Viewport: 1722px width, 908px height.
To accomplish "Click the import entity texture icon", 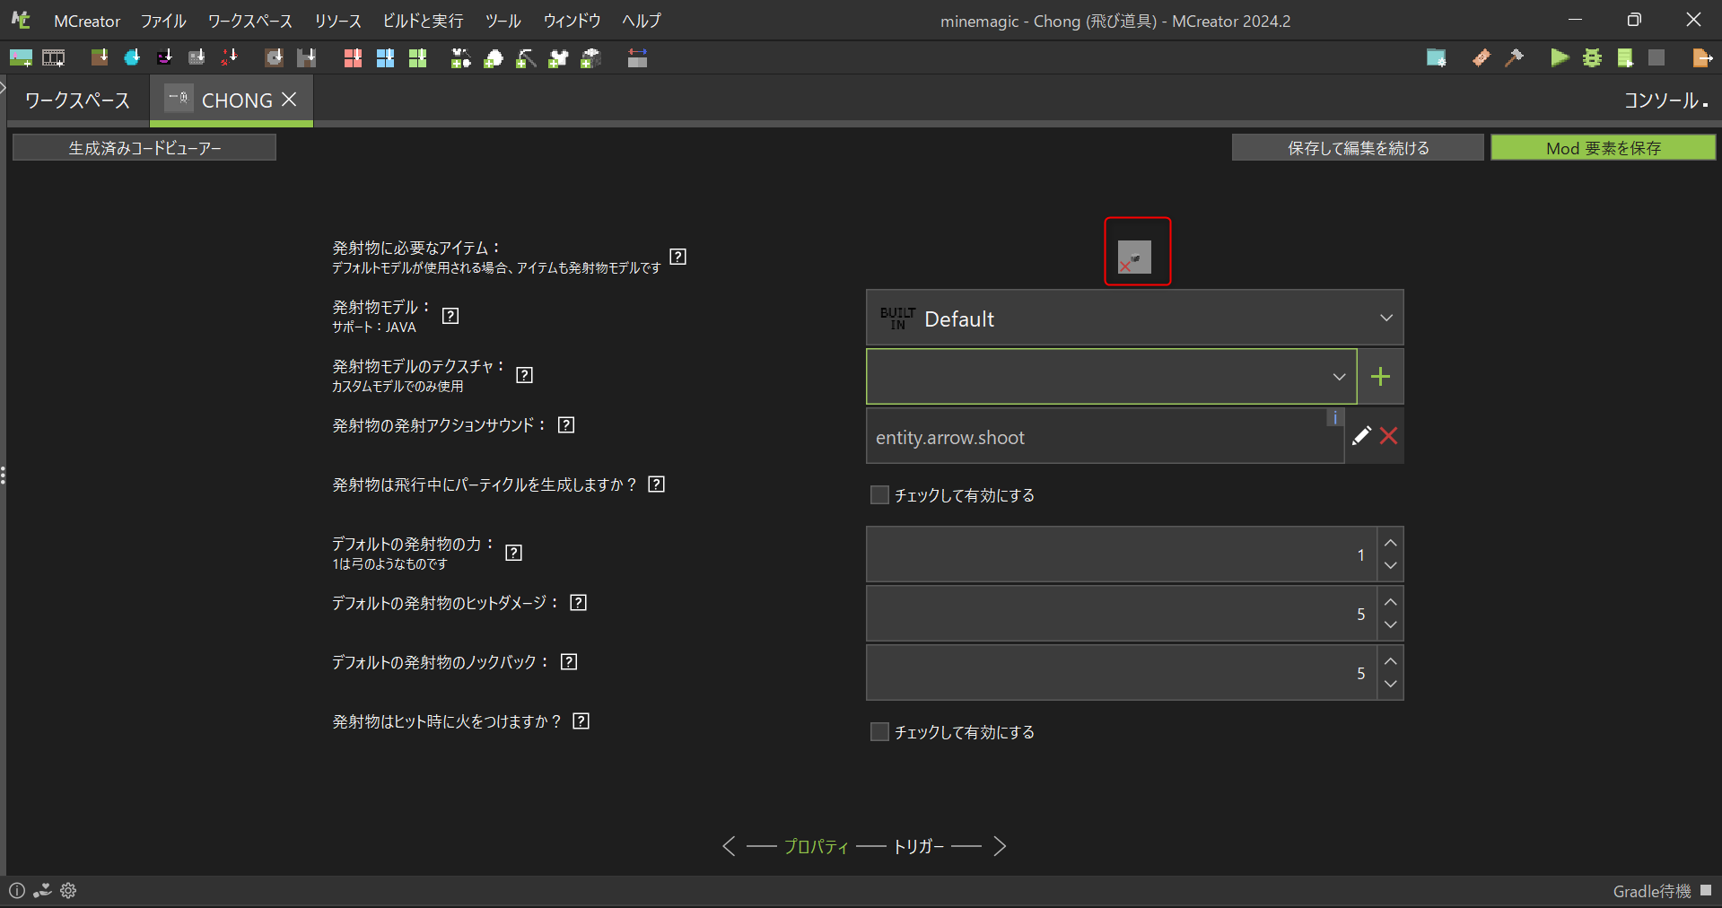I will 164,58.
